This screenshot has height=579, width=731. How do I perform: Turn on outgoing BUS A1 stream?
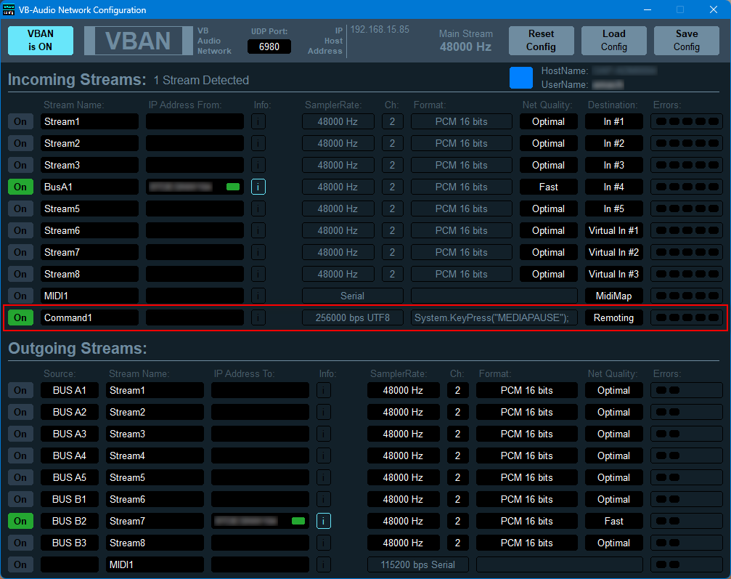pyautogui.click(x=20, y=391)
